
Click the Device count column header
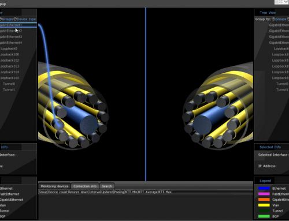[58, 192]
